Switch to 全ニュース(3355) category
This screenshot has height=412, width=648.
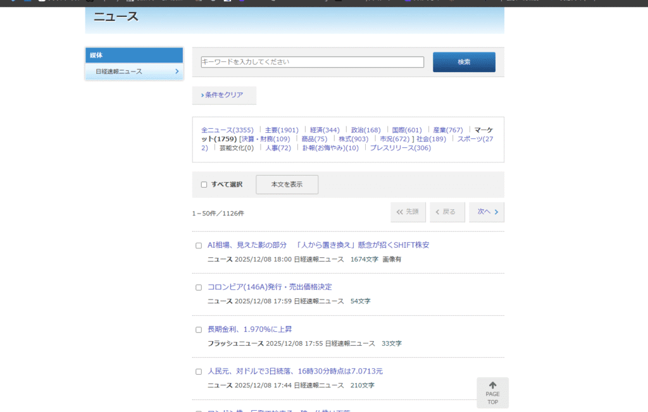[227, 130]
